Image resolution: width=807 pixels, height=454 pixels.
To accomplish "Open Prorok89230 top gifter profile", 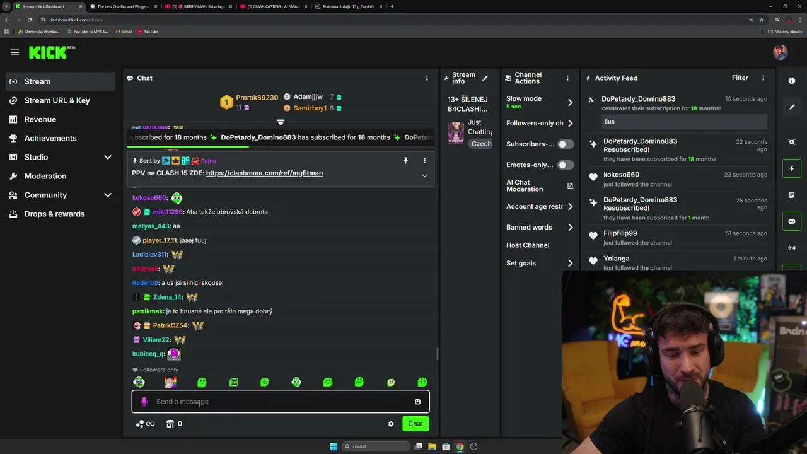I will click(257, 98).
